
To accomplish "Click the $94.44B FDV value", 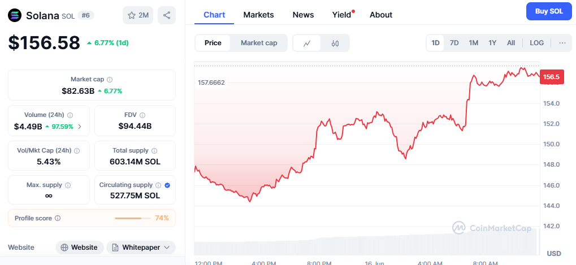I will (x=135, y=126).
